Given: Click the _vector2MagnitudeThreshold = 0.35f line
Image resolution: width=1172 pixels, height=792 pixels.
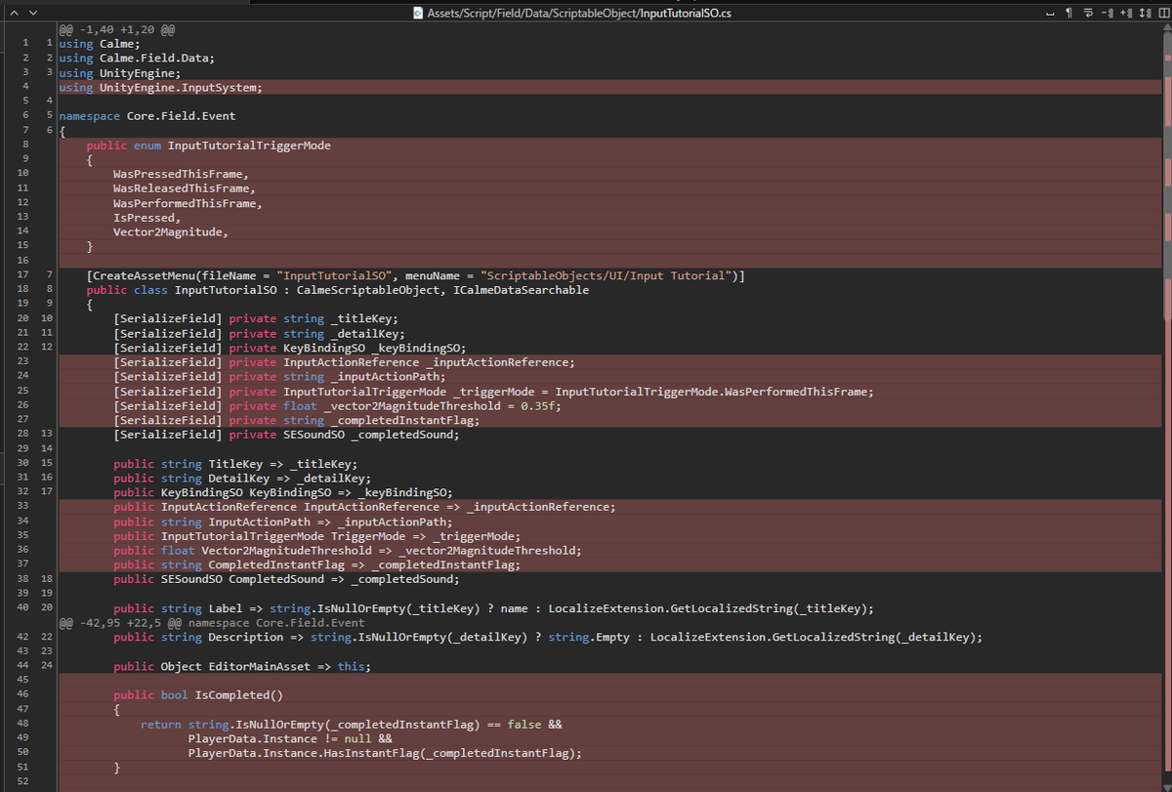Looking at the screenshot, I should (x=338, y=405).
